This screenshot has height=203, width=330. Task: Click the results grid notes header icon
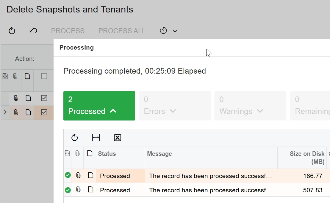coord(67,153)
